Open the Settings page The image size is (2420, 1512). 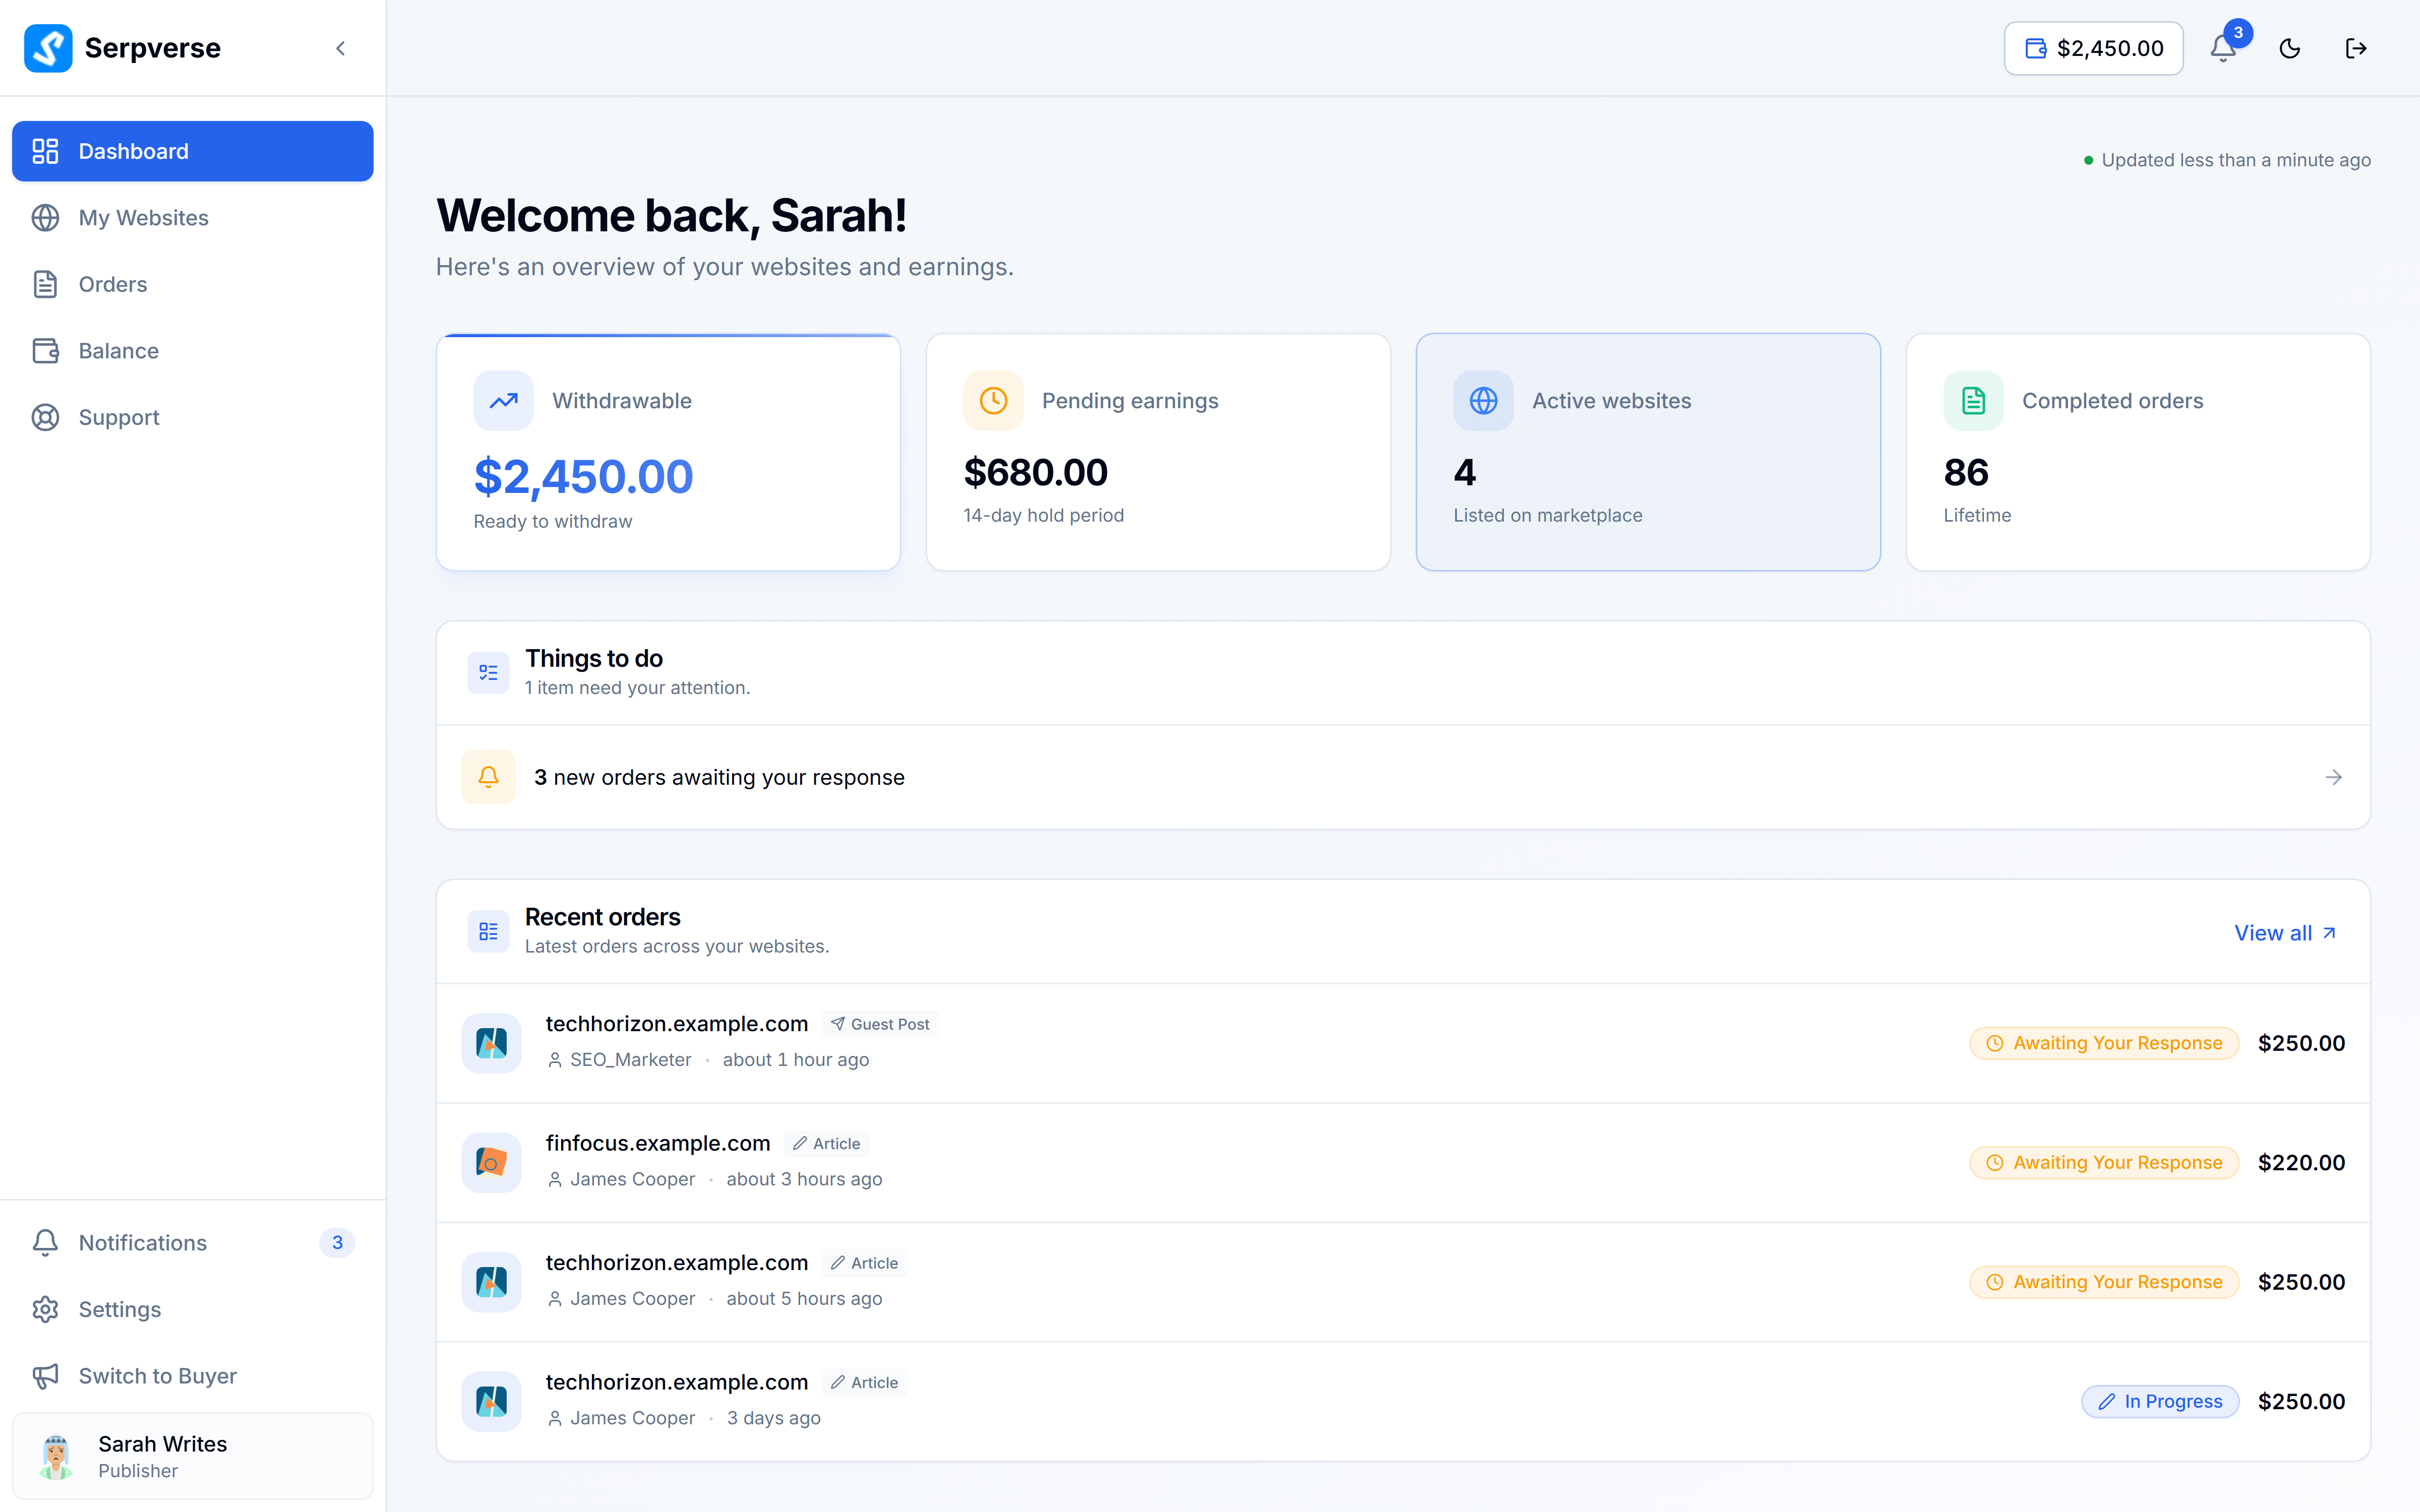click(193, 1309)
